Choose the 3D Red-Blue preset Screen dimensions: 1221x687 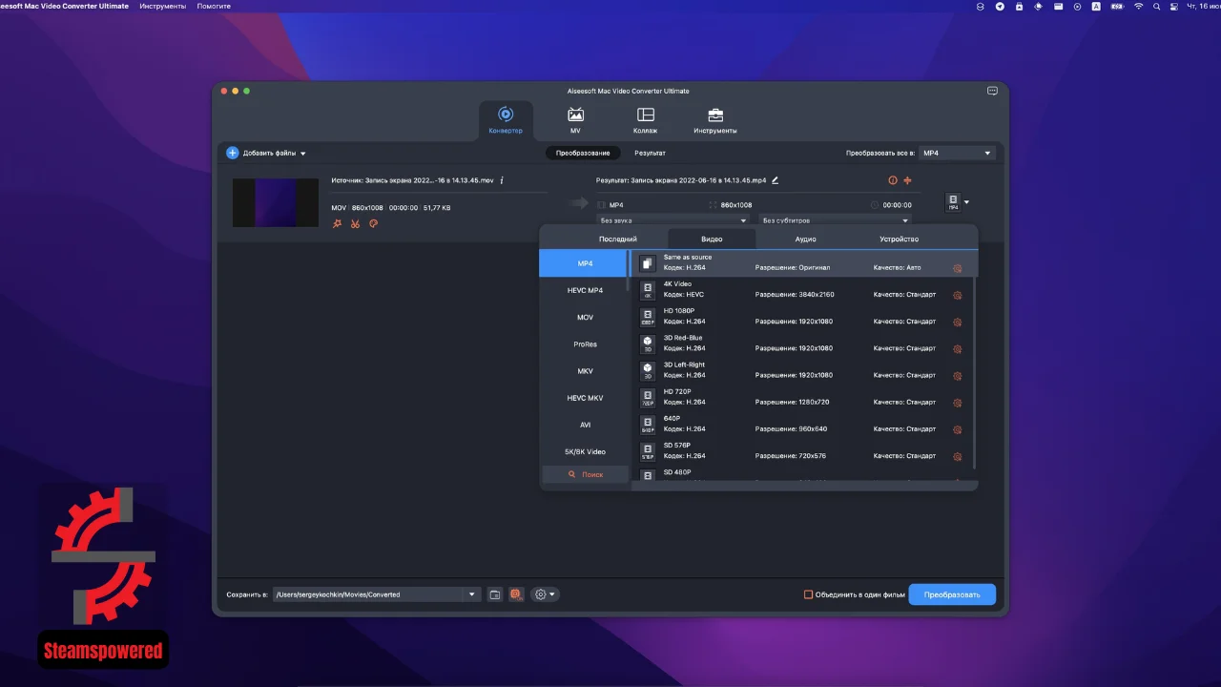[802, 343]
